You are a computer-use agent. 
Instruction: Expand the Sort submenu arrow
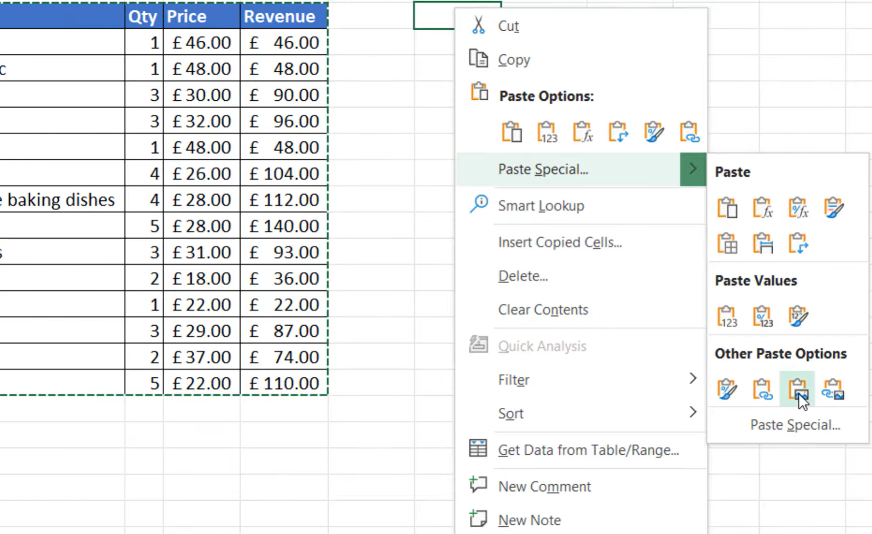(x=693, y=413)
